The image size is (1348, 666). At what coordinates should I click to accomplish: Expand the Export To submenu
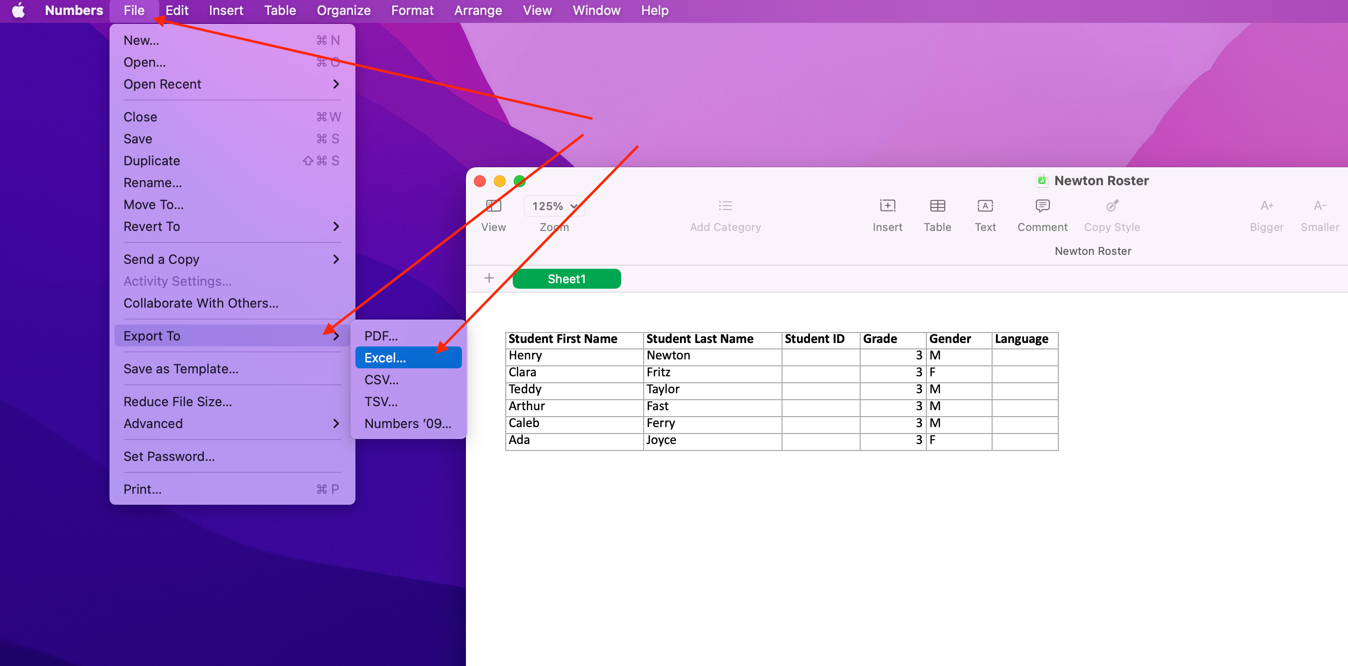[x=232, y=336]
